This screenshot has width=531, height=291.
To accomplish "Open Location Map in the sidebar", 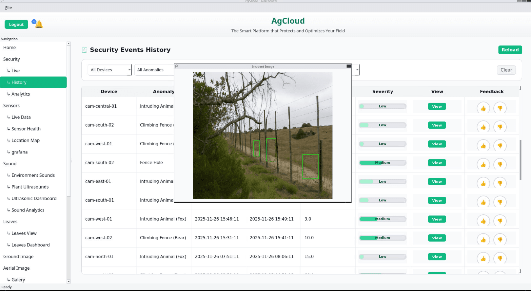I will [26, 140].
